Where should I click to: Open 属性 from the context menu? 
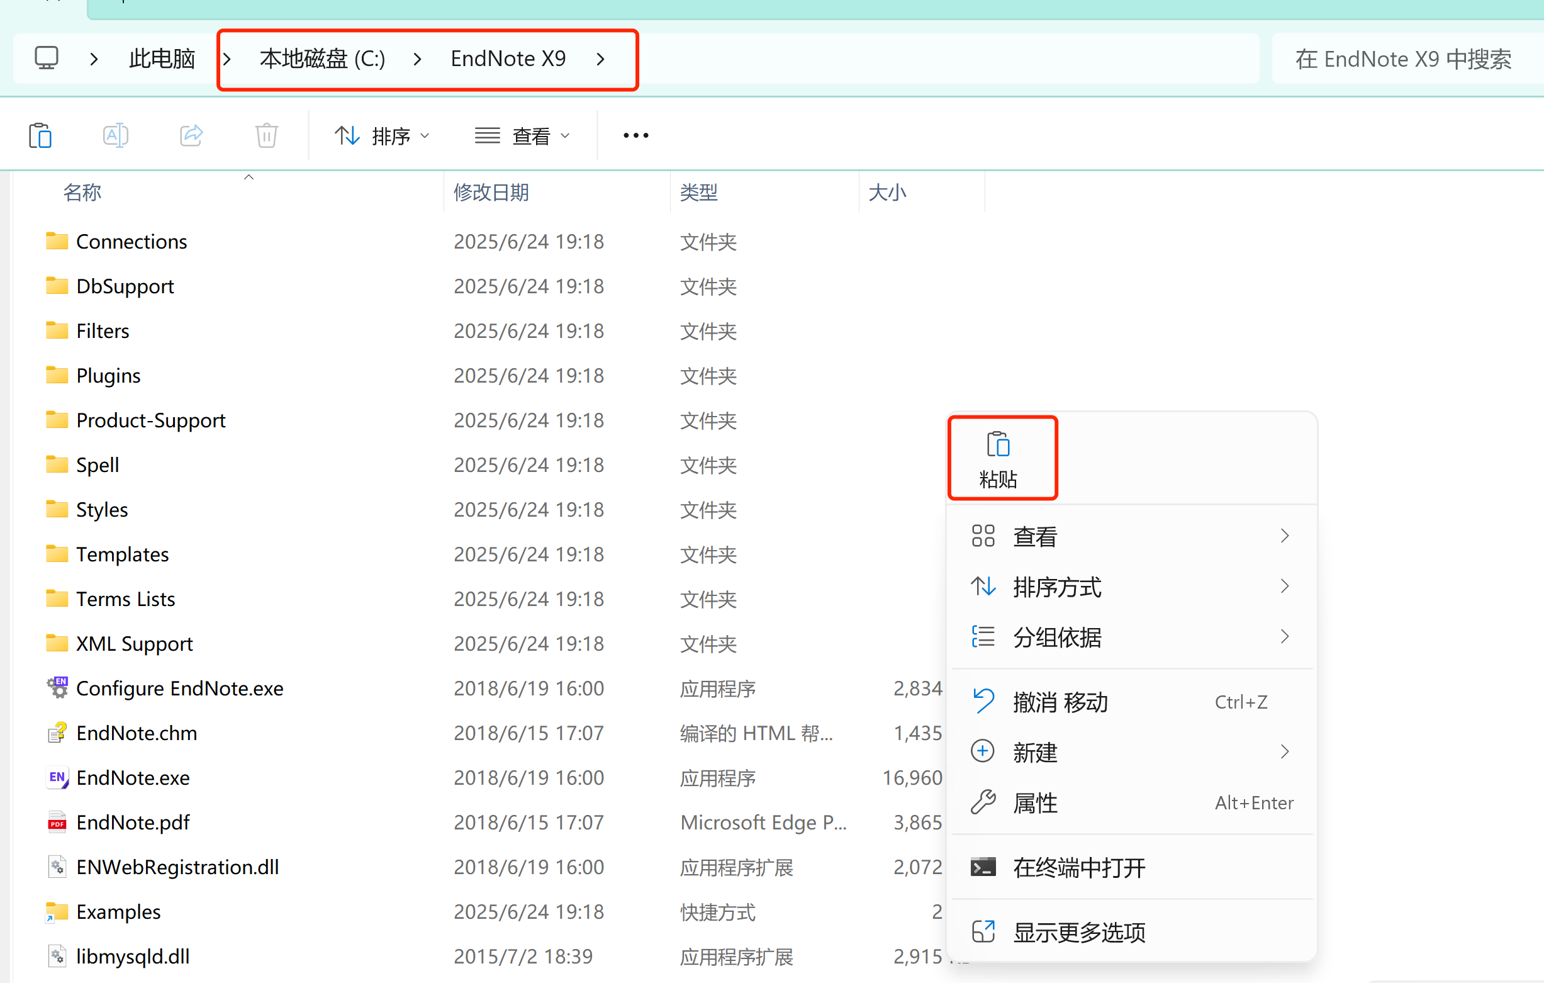tap(1034, 802)
